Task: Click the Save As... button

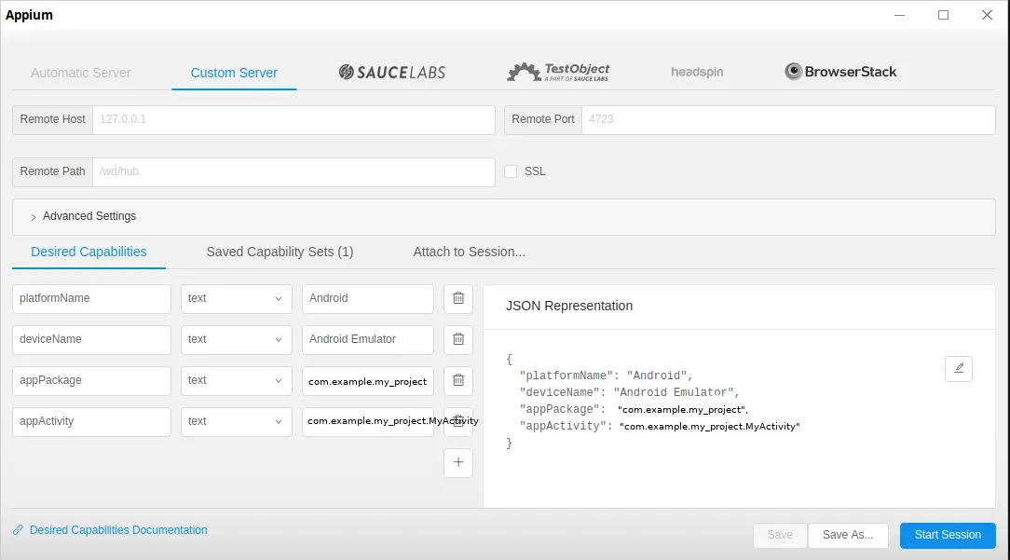Action: tap(848, 535)
